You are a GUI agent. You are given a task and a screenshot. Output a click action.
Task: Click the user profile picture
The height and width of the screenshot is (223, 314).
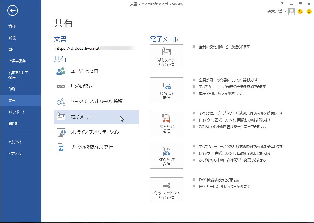(292, 12)
